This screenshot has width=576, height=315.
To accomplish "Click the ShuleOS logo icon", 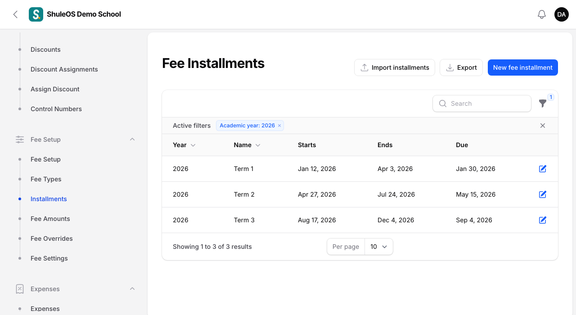I will (x=36, y=14).
